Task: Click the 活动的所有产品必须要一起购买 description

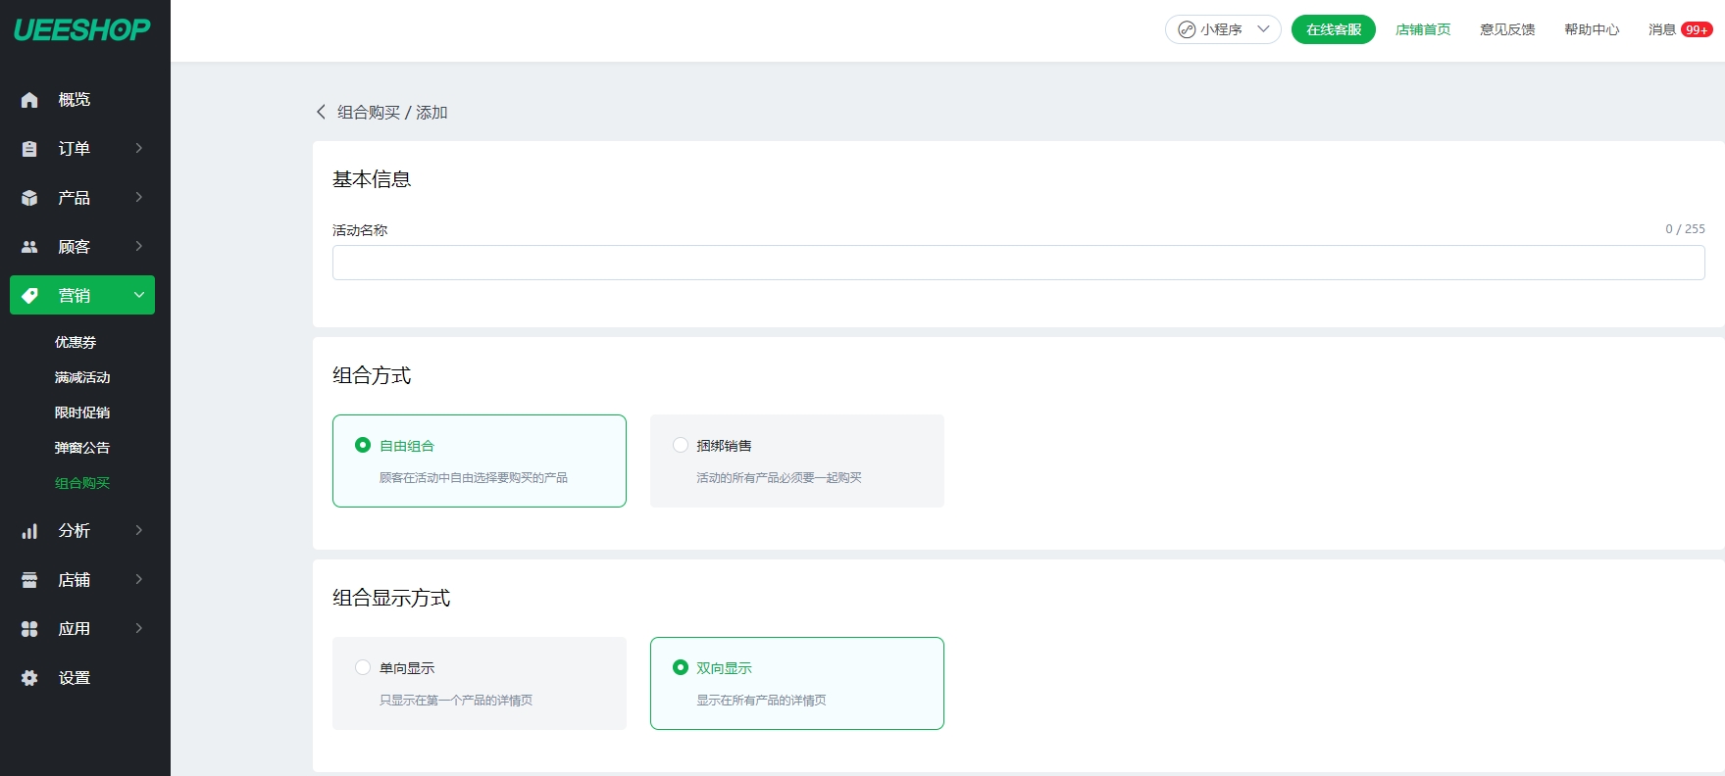Action: tap(779, 478)
